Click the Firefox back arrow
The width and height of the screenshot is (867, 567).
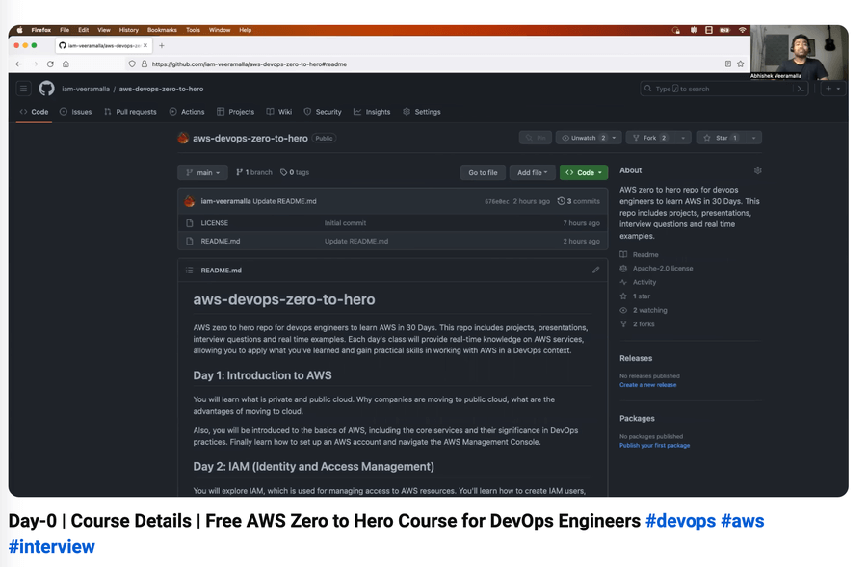coord(19,64)
